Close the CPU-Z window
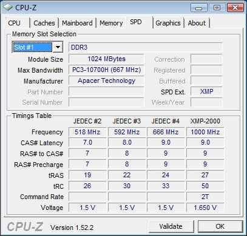This screenshot has width=247, height=236. 235,8
